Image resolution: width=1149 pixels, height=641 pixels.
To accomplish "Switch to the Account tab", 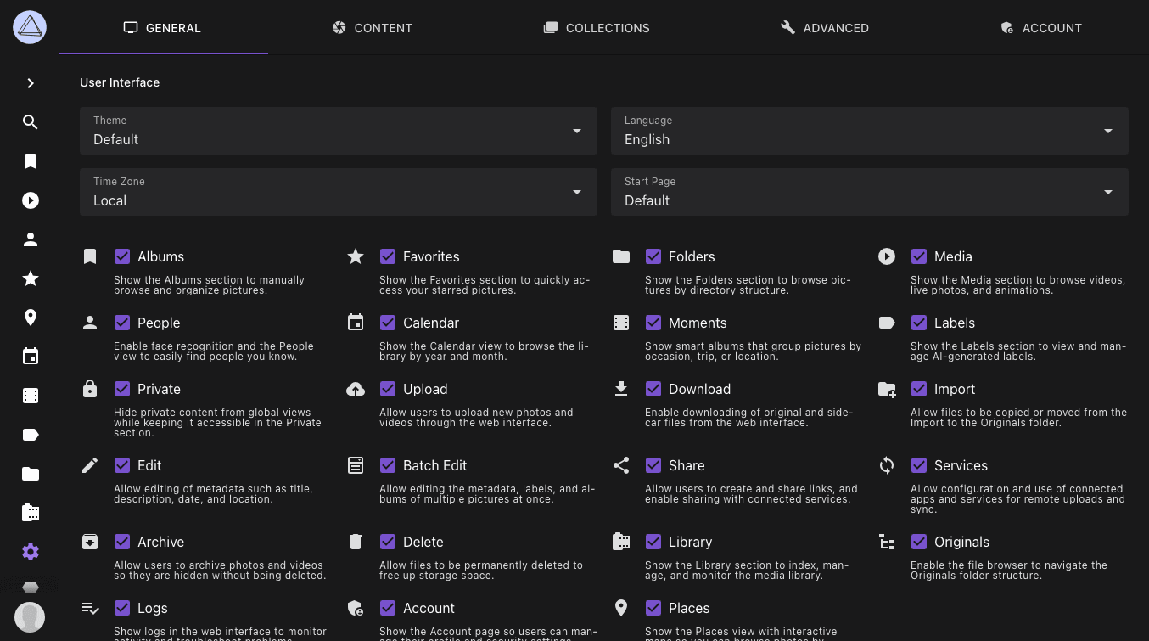I will [1041, 28].
